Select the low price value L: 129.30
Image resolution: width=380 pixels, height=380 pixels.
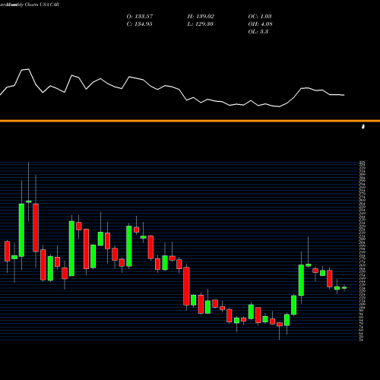tap(200, 24)
